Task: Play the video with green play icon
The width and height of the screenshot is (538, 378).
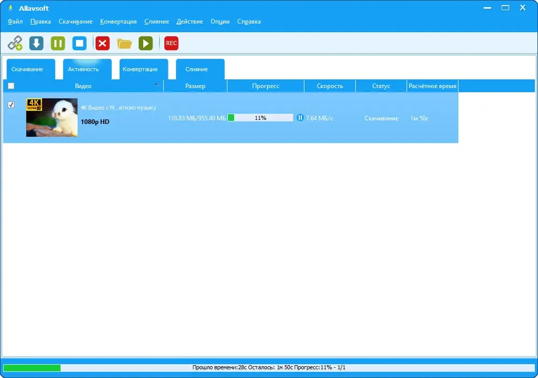Action: [x=146, y=43]
